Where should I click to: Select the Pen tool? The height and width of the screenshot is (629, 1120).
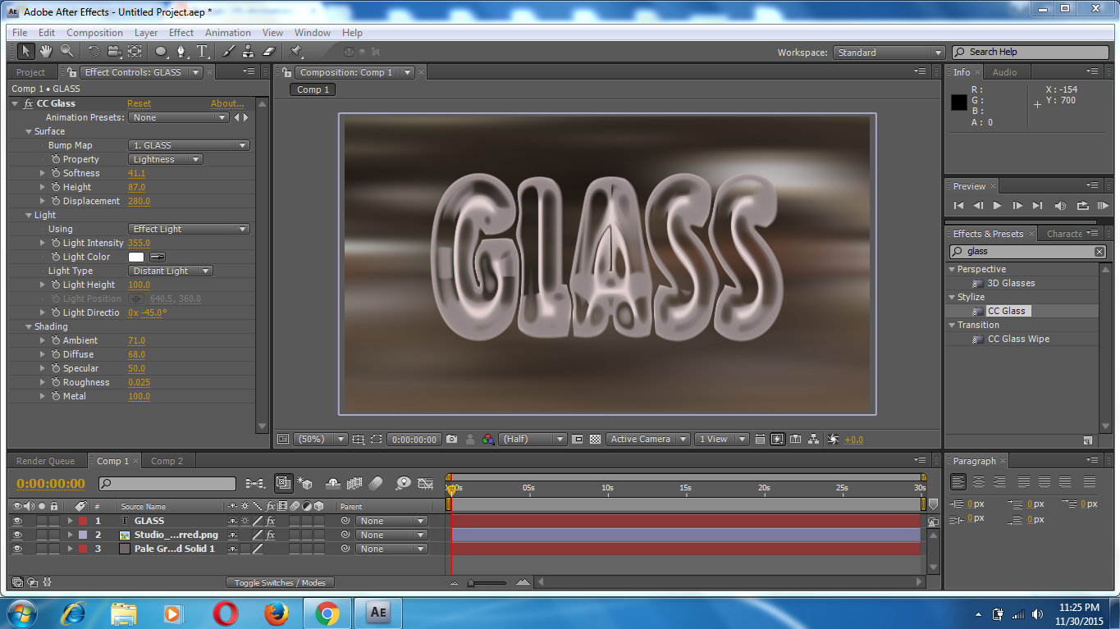click(181, 51)
